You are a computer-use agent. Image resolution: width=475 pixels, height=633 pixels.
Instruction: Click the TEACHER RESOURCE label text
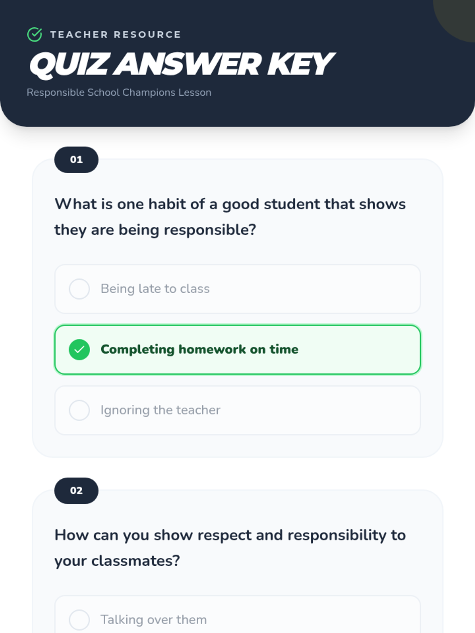115,34
